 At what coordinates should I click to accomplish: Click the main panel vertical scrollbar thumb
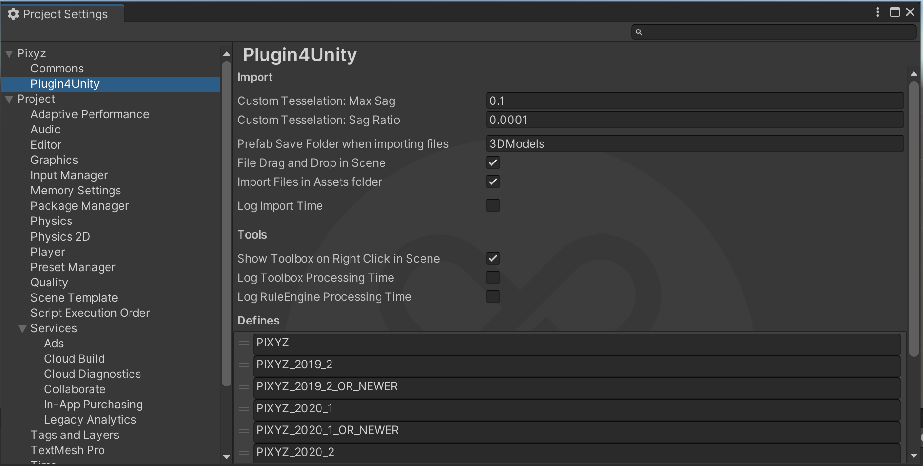point(913,219)
